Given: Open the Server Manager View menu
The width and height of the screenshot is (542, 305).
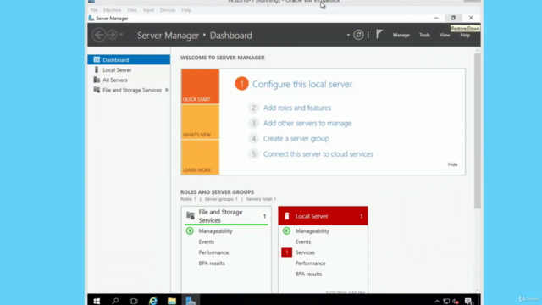Looking at the screenshot, I should pos(445,35).
